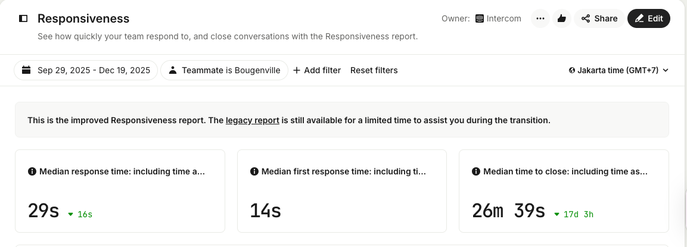Image resolution: width=687 pixels, height=247 pixels.
Task: Click Add filter
Action: [x=317, y=70]
